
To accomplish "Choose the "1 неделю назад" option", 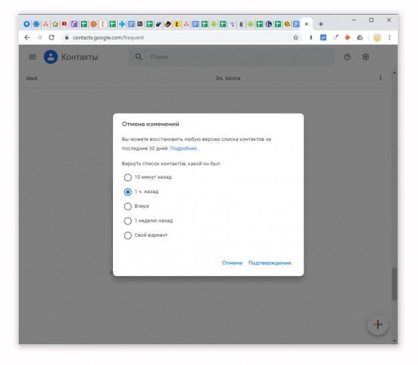I will click(128, 221).
